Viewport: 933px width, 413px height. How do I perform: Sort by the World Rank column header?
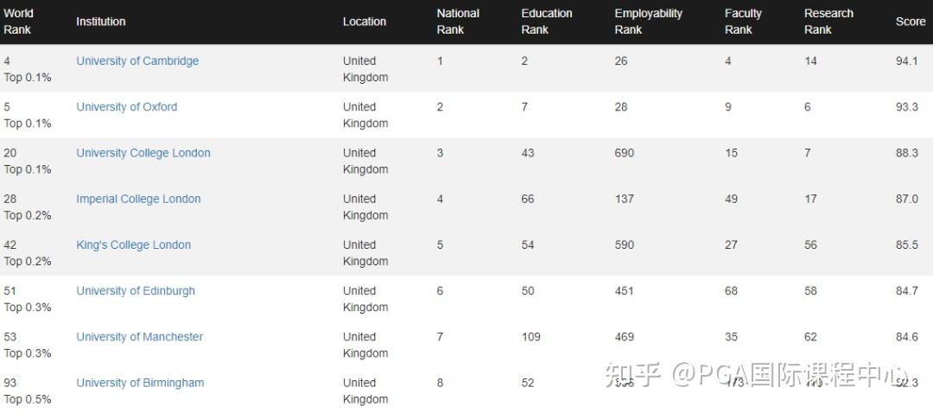coord(19,22)
